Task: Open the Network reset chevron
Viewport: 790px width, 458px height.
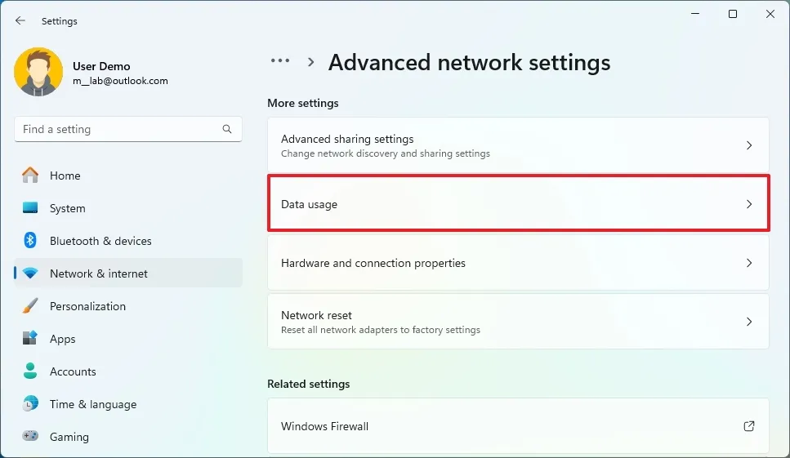Action: click(x=749, y=322)
